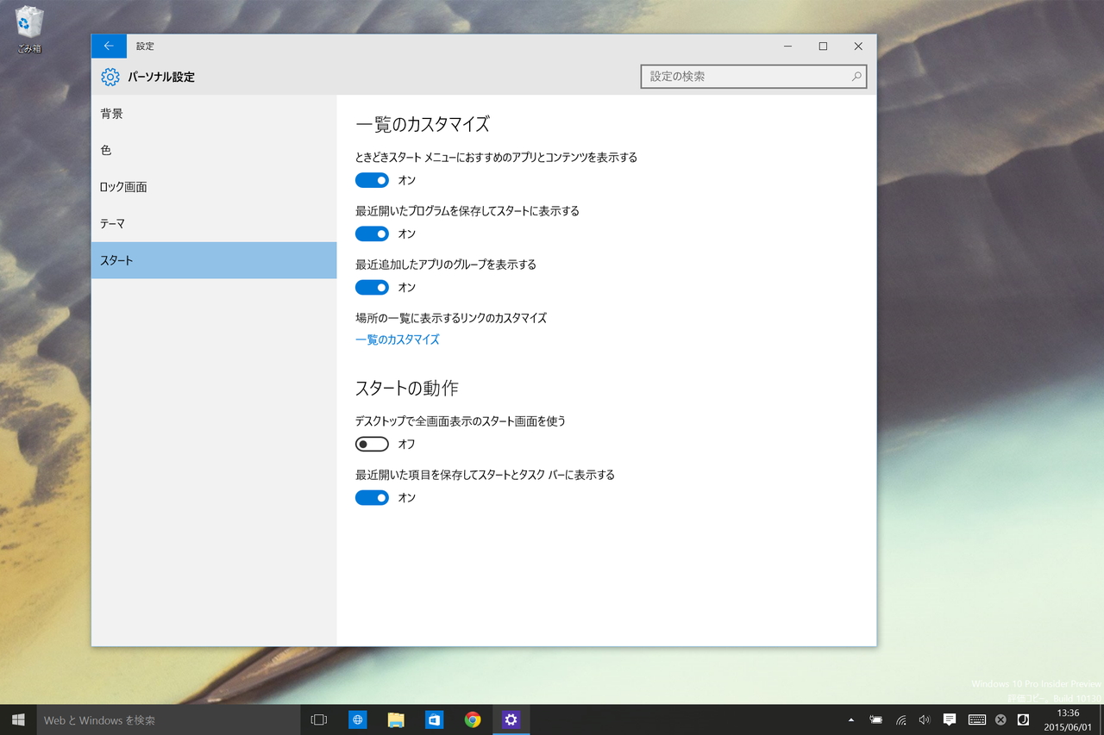Expand the hidden icons arrow in the tray
The image size is (1104, 735).
click(x=850, y=719)
